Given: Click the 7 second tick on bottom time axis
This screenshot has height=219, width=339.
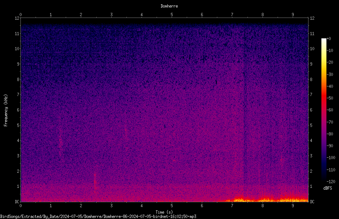Looking at the screenshot, I should click(x=232, y=206).
